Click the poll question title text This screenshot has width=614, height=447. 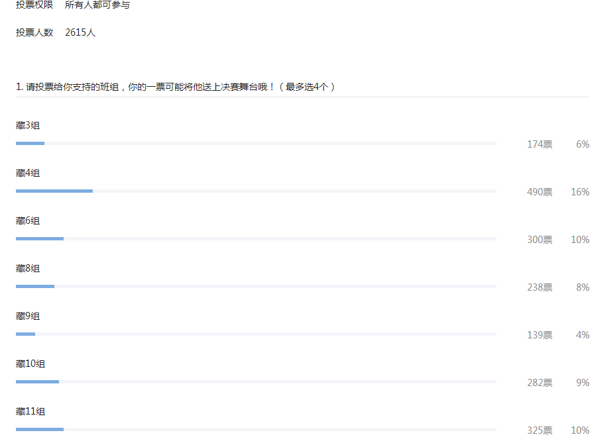pos(175,87)
